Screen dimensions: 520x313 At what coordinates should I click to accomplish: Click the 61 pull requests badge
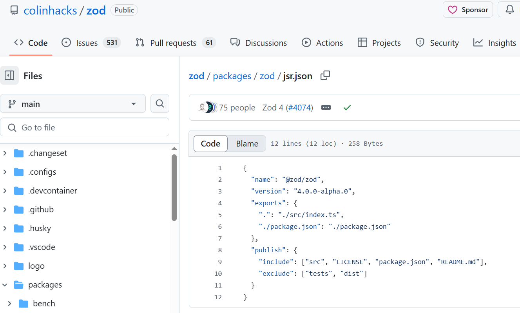click(209, 43)
